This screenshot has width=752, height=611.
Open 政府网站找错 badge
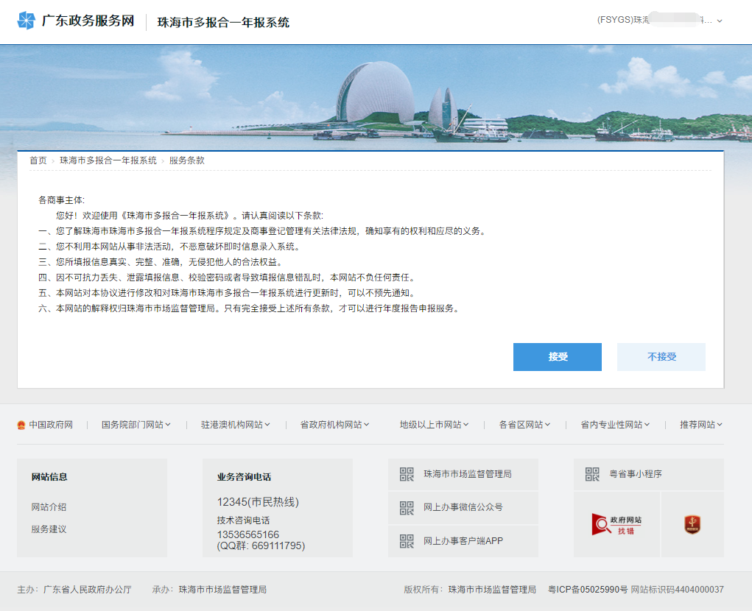pyautogui.click(x=616, y=525)
